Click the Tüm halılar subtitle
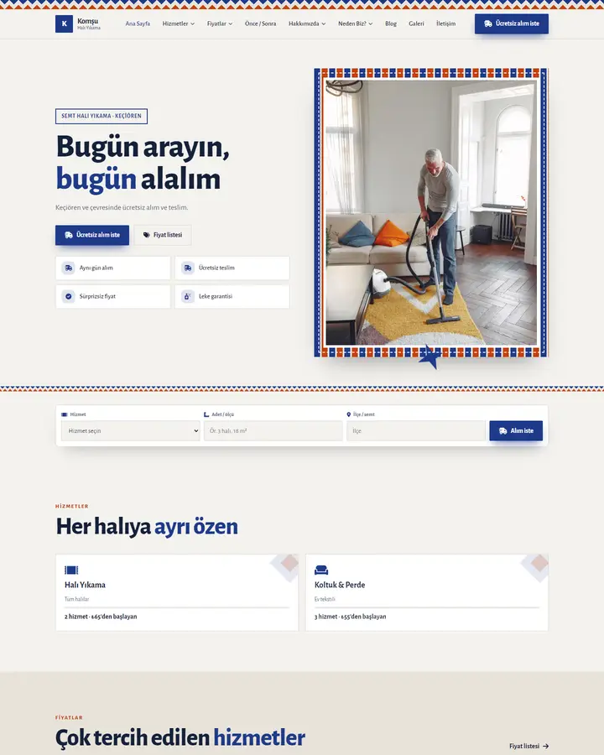 coord(76,600)
